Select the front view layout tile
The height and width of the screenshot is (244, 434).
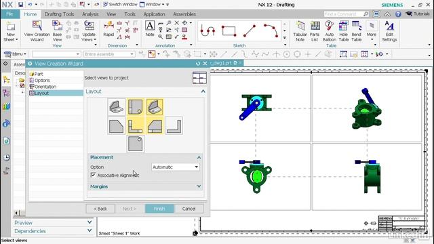click(136, 125)
